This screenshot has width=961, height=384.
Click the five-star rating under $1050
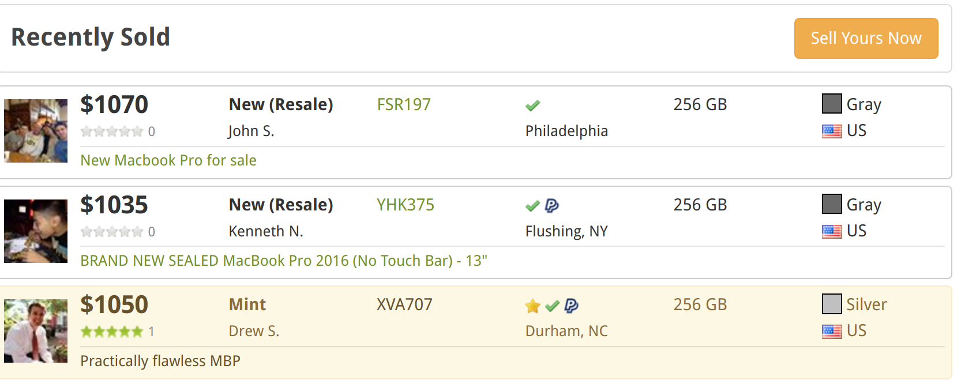coord(112,332)
